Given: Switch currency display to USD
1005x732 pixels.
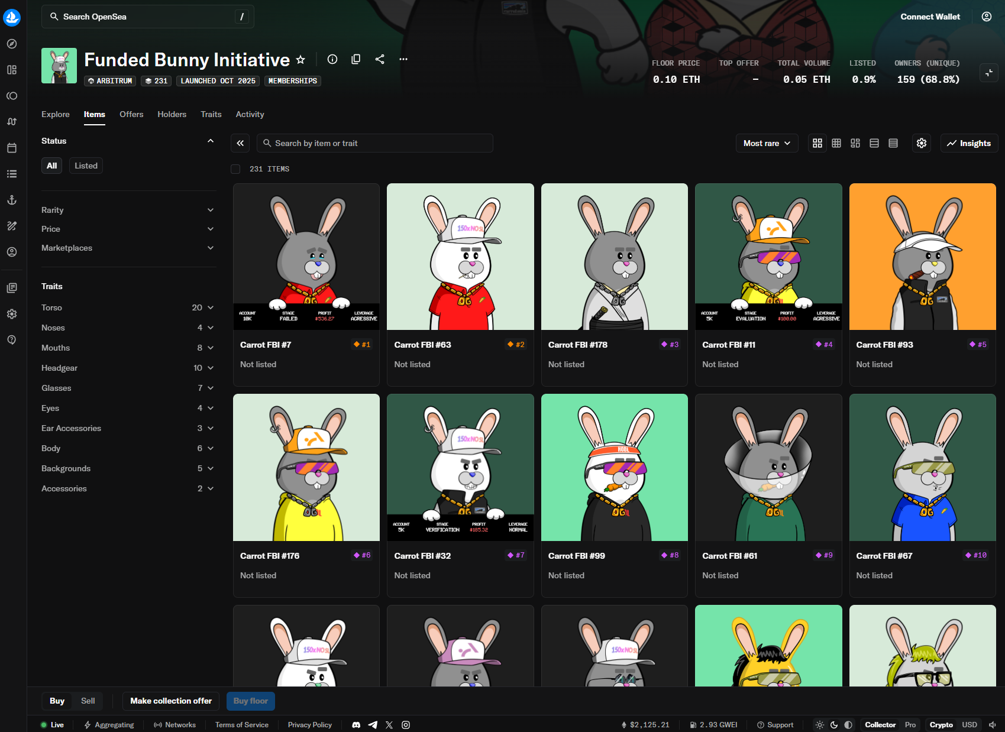Looking at the screenshot, I should point(970,725).
